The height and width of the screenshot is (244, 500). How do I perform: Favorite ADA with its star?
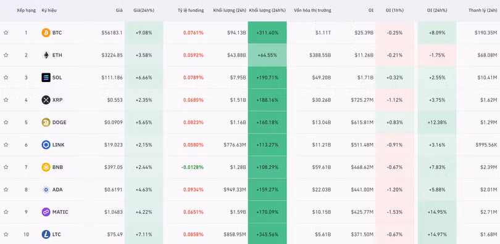coord(6,190)
